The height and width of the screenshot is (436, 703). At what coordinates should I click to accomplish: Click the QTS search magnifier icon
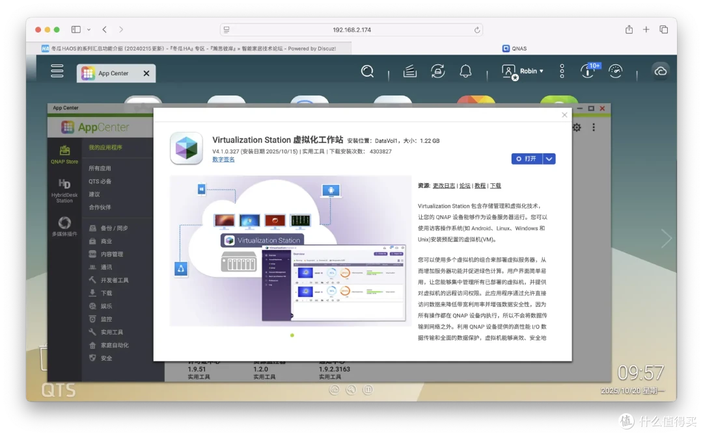click(x=367, y=71)
